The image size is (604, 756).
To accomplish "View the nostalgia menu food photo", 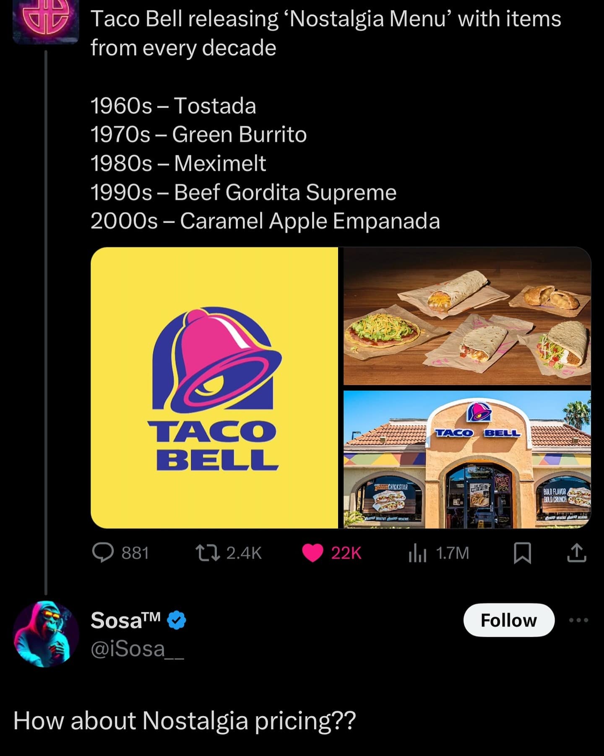I will click(x=467, y=316).
